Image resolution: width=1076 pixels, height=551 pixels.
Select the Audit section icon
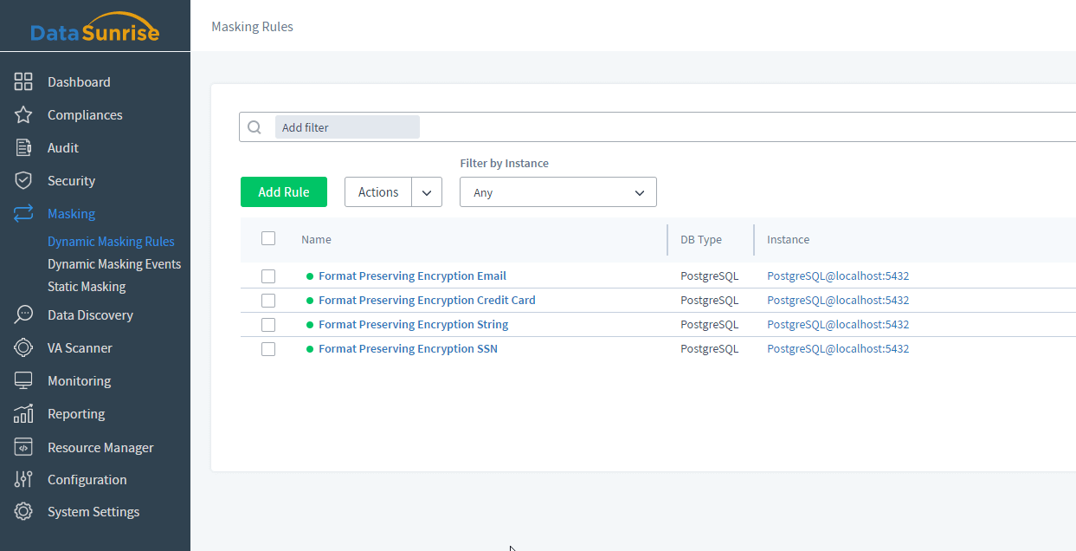[x=23, y=147]
